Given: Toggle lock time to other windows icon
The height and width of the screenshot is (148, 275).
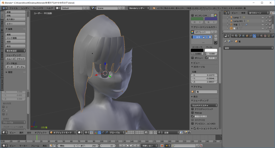Looking at the screenshot, I should click(x=55, y=146).
